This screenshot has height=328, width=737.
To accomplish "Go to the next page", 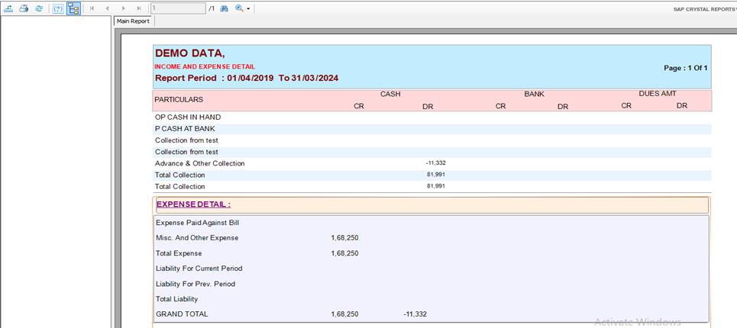I will (123, 8).
